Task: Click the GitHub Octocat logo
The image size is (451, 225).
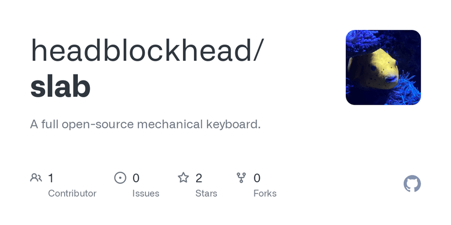Action: tap(412, 184)
